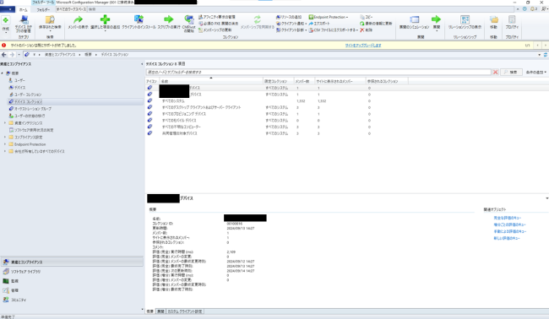Select the Deployments (展開) tab at the bottom

coord(160,311)
